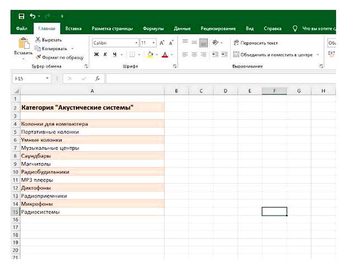The height and width of the screenshot is (270, 346).
Task: Click the Вставить paste icon
Action: click(23, 43)
